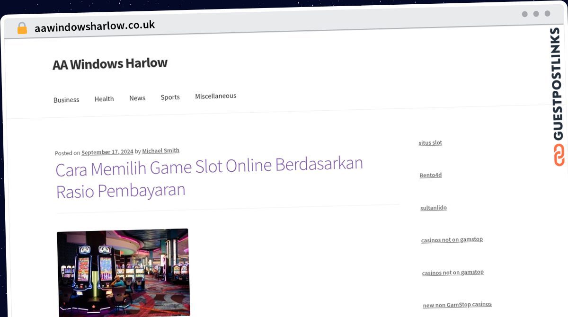This screenshot has width=568, height=317.
Task: Select the News menu item
Action: (x=137, y=98)
